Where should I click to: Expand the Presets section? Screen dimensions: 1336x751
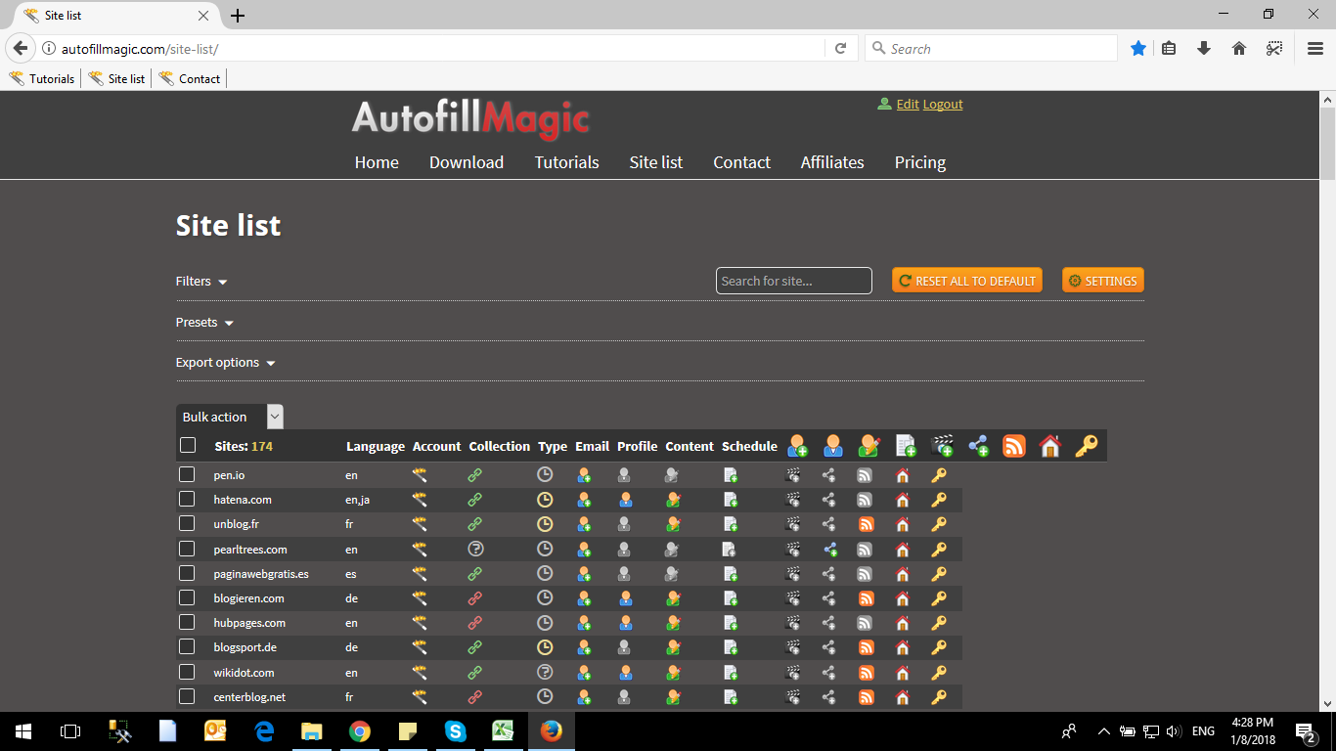pos(205,323)
